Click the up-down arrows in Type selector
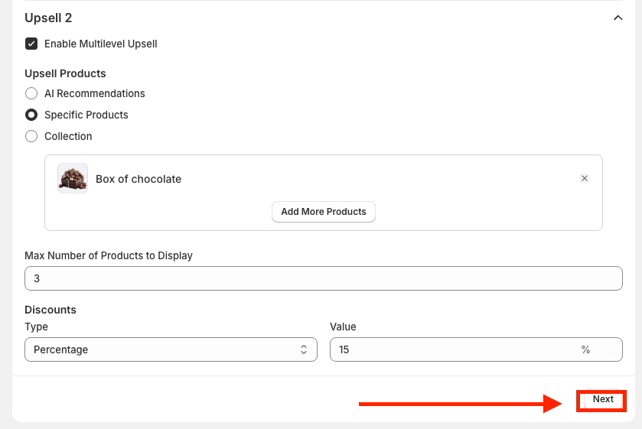The width and height of the screenshot is (642, 429). coord(303,349)
